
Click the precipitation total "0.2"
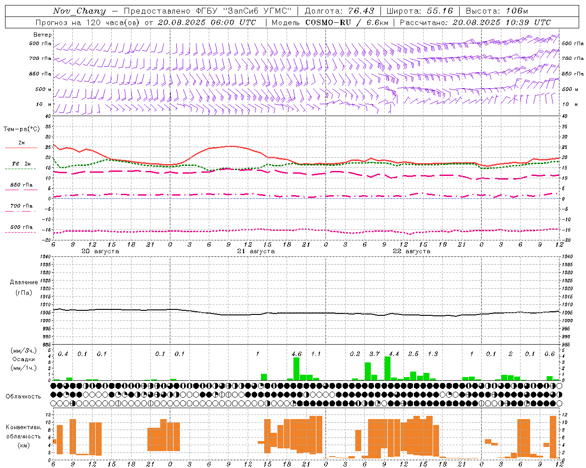pos(355,354)
